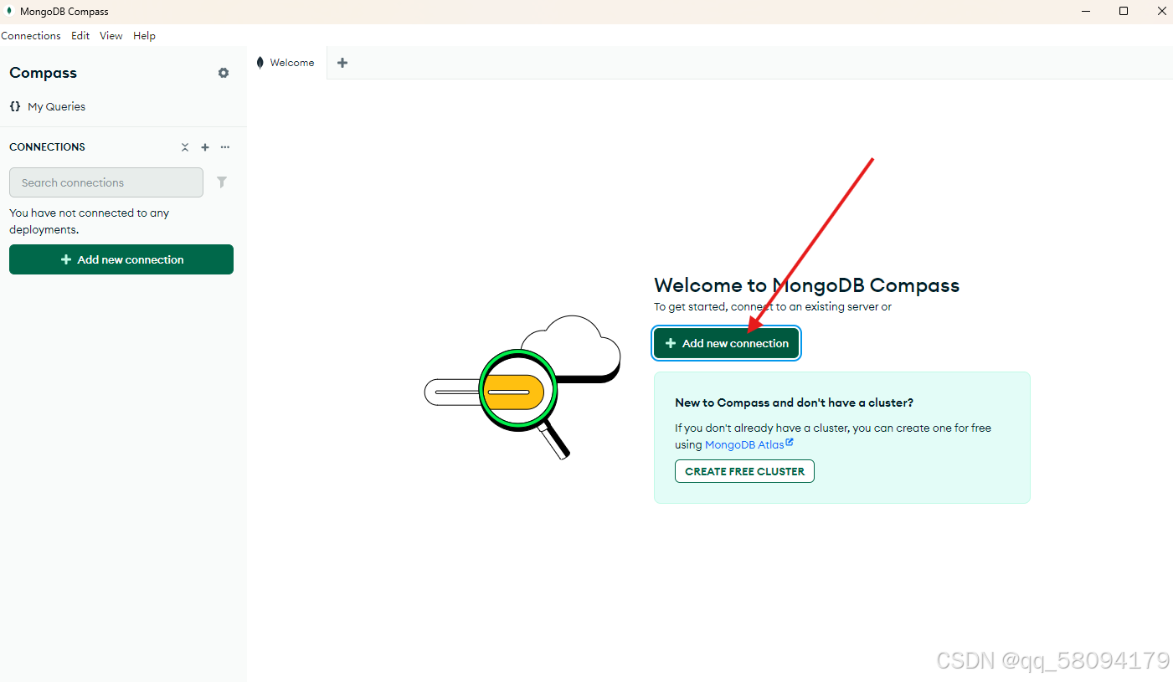This screenshot has width=1173, height=682.
Task: Minimize the MongoDB Compass window
Action: click(1085, 12)
